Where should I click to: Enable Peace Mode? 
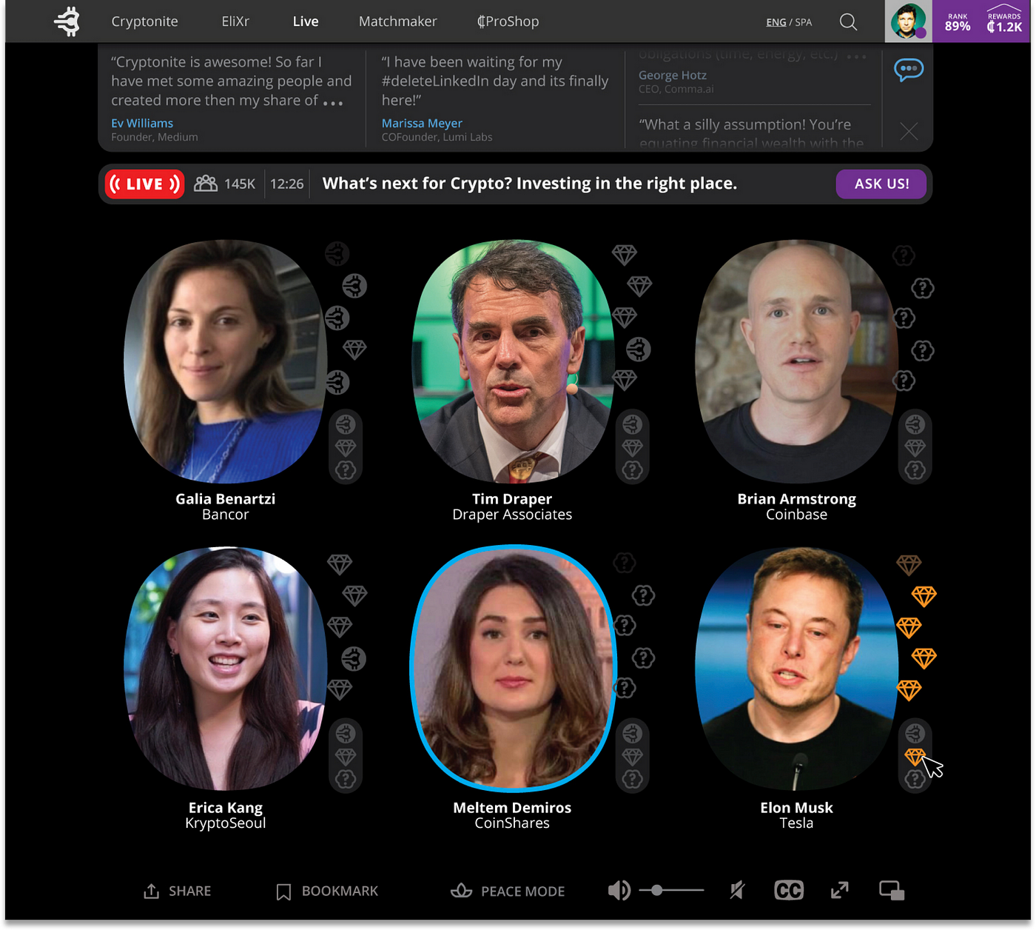508,891
